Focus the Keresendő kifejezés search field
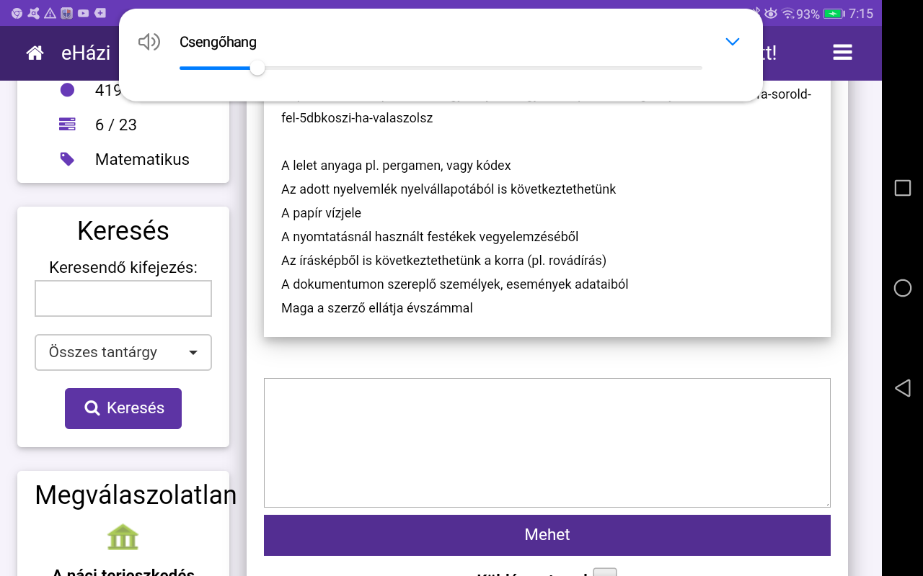 click(123, 298)
